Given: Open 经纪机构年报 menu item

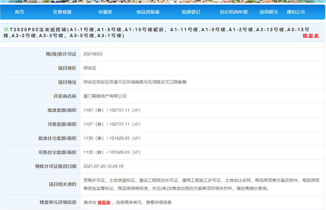Looking at the screenshot, I should coord(234,12).
